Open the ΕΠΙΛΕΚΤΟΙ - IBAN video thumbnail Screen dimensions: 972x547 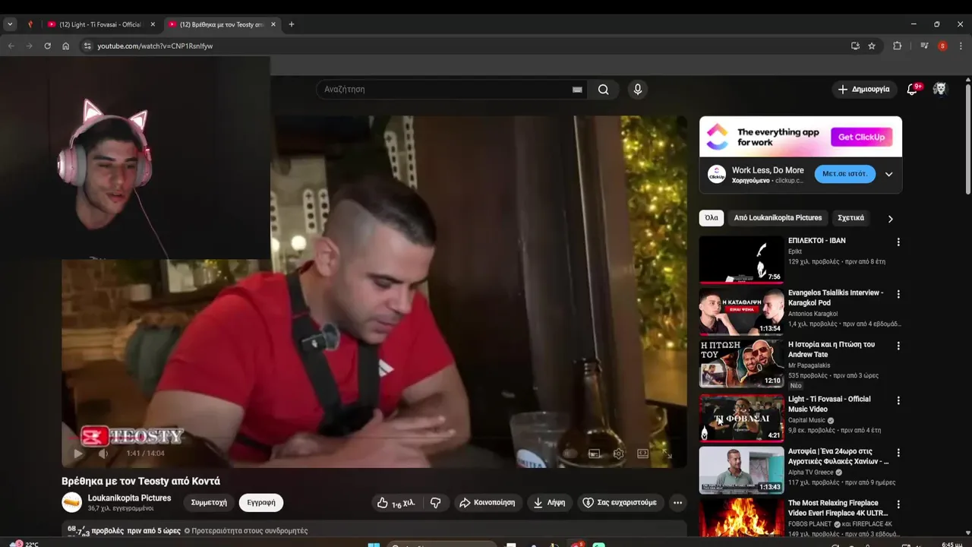[741, 260]
